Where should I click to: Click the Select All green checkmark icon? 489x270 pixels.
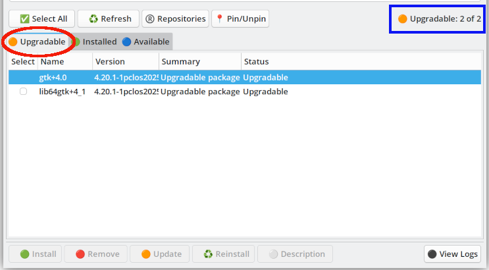24,19
